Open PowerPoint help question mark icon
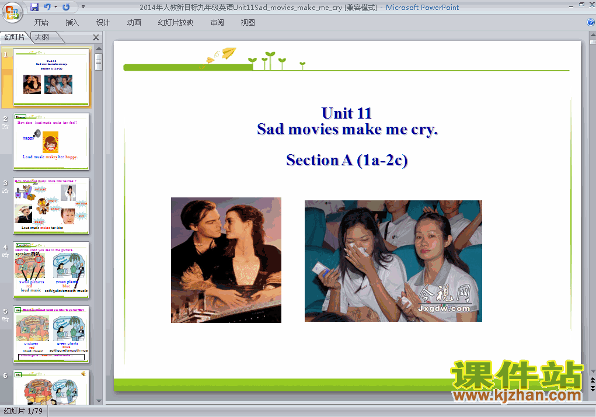 [x=591, y=22]
